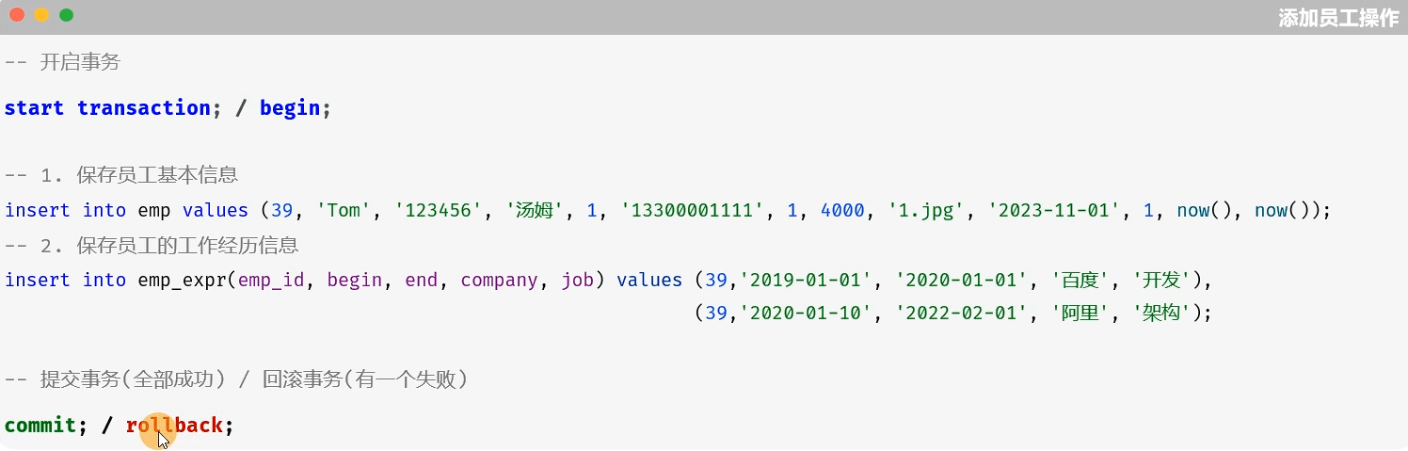Screen dimensions: 1408x451
Task: Click the 'commit' keyword
Action: click(x=40, y=425)
